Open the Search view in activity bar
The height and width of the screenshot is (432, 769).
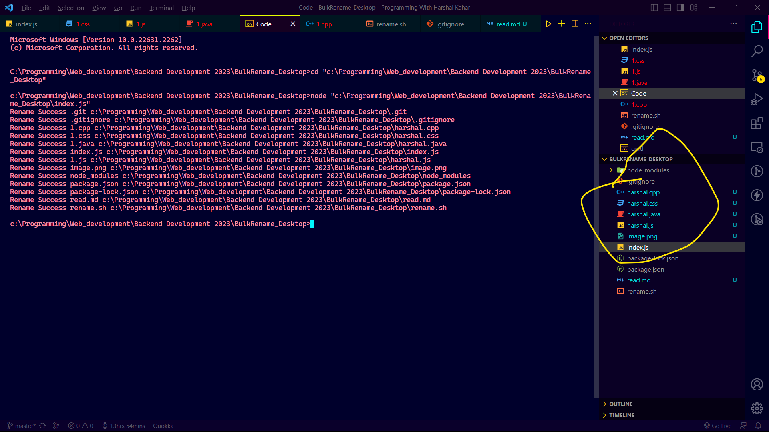click(757, 51)
